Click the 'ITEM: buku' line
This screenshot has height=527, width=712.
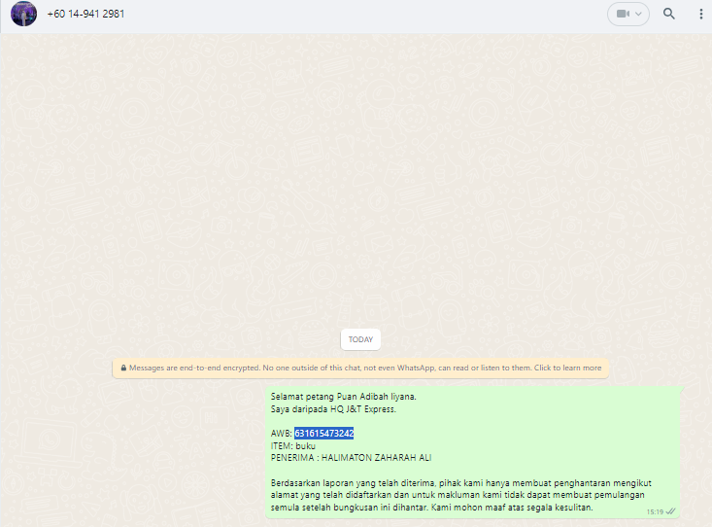pos(293,446)
